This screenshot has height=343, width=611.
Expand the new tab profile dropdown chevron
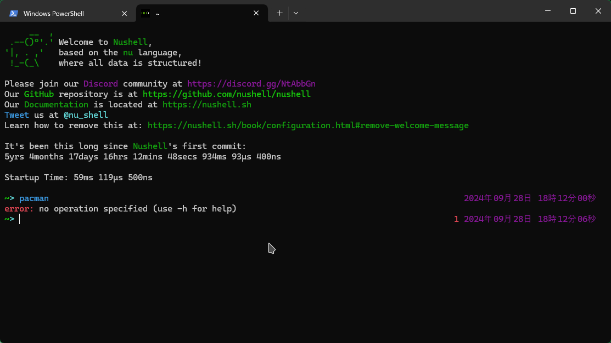[296, 13]
